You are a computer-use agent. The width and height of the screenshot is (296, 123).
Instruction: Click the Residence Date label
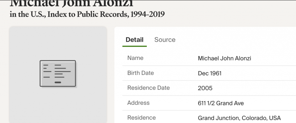149,88
